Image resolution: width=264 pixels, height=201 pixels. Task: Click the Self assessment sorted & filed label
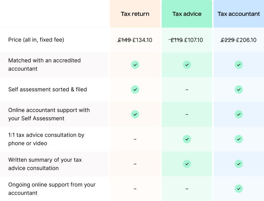48,90
